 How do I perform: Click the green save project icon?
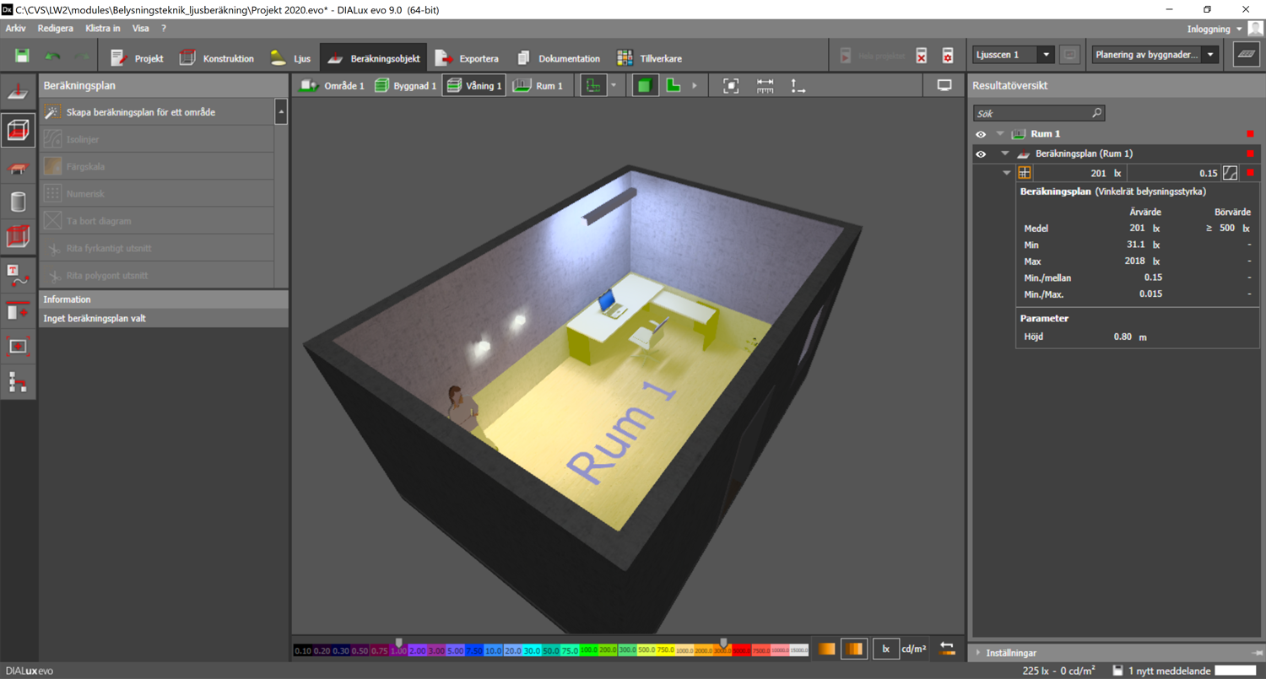click(x=22, y=57)
